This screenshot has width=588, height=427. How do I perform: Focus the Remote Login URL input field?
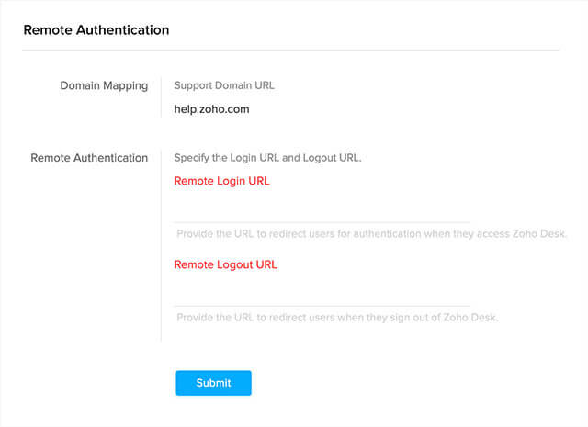322,208
